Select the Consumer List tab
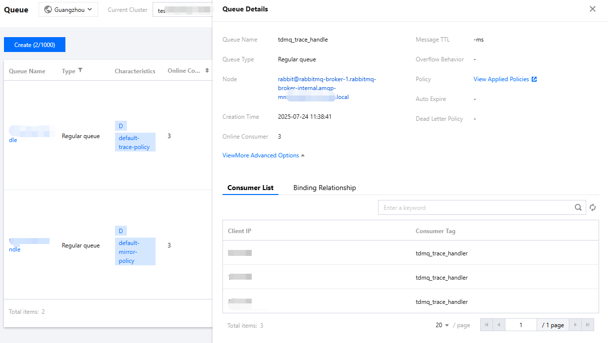608x343 pixels. (x=250, y=188)
